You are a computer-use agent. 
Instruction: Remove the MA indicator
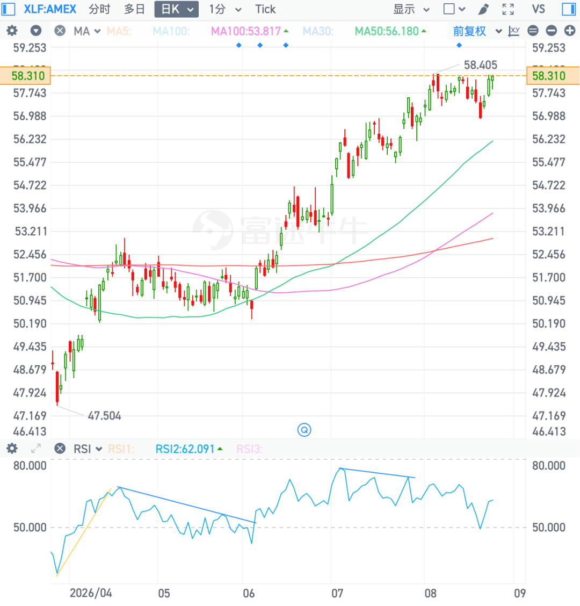[x=60, y=31]
